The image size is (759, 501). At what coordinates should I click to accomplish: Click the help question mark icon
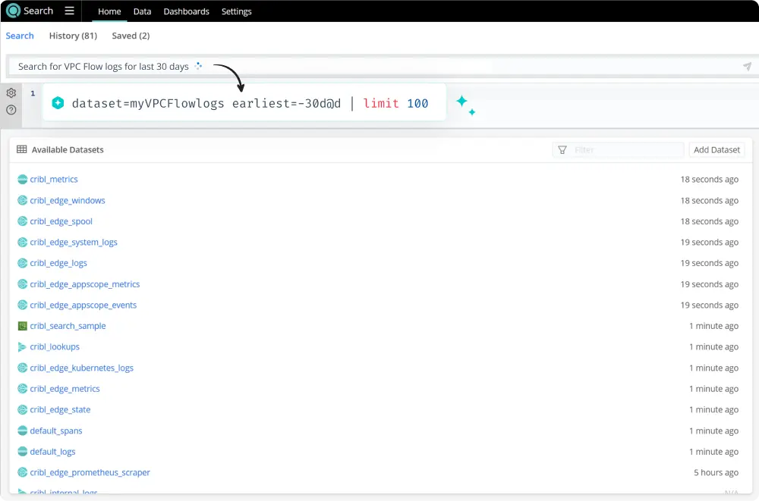(11, 110)
